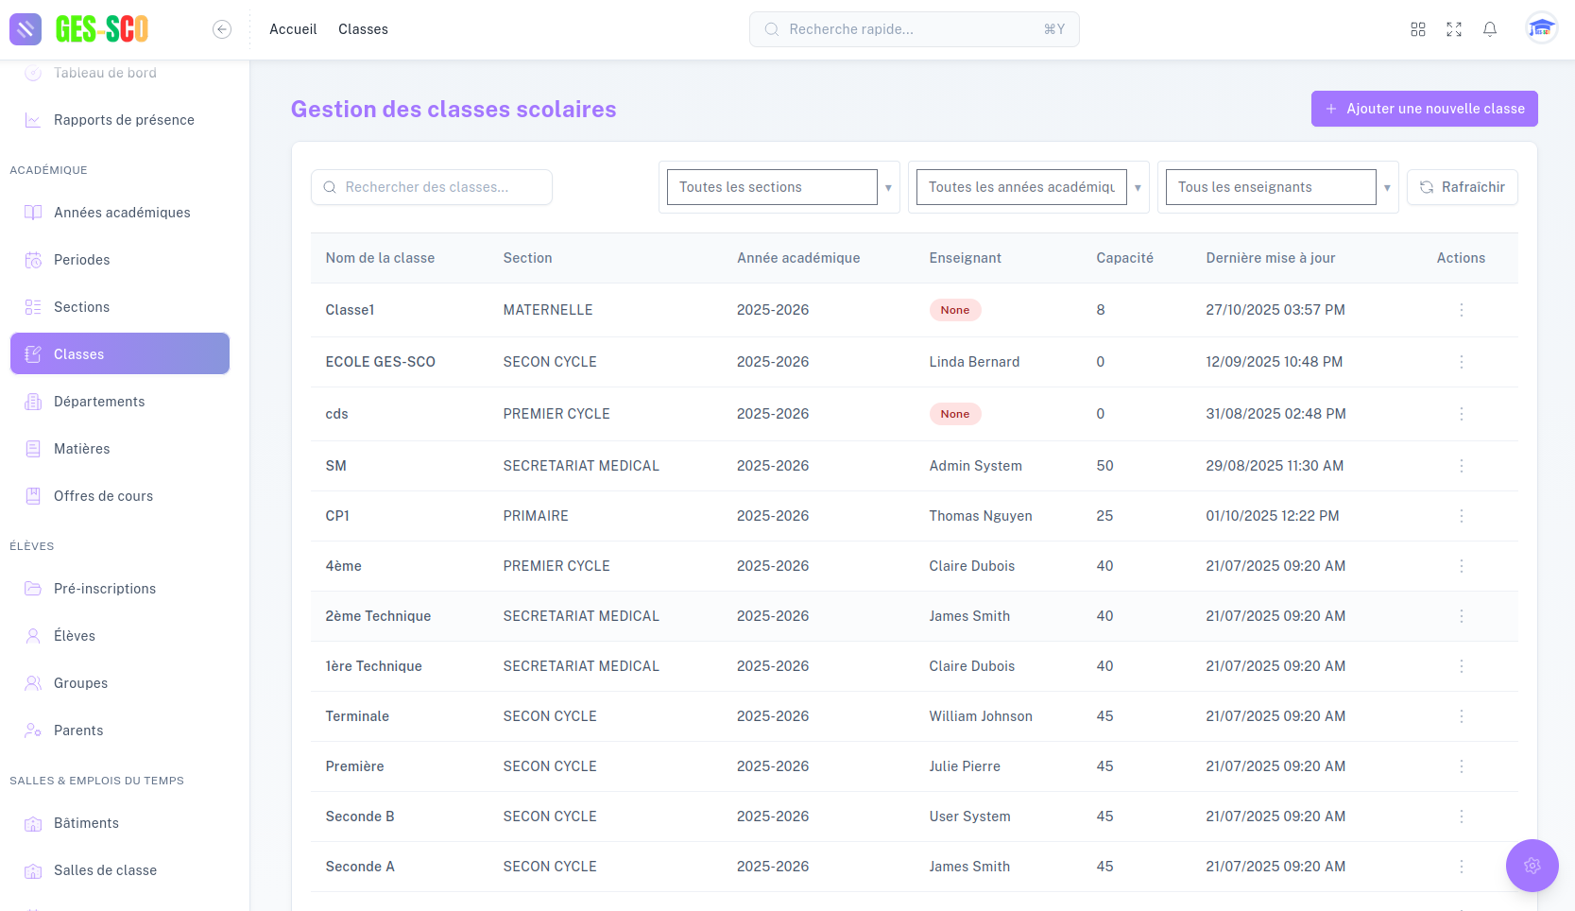This screenshot has width=1575, height=911.
Task: Click the GES-SCO logo
Action: [x=80, y=29]
